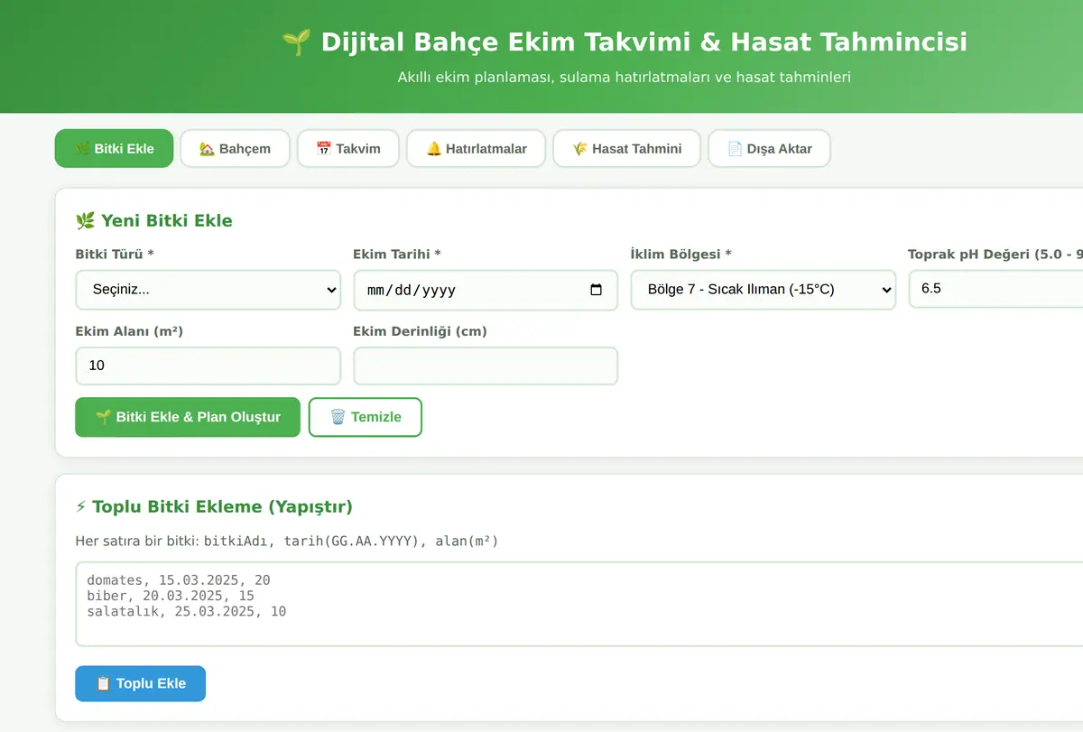Viewport: 1083px width, 732px height.
Task: Open the Bitki Ekle tab
Action: coord(114,148)
